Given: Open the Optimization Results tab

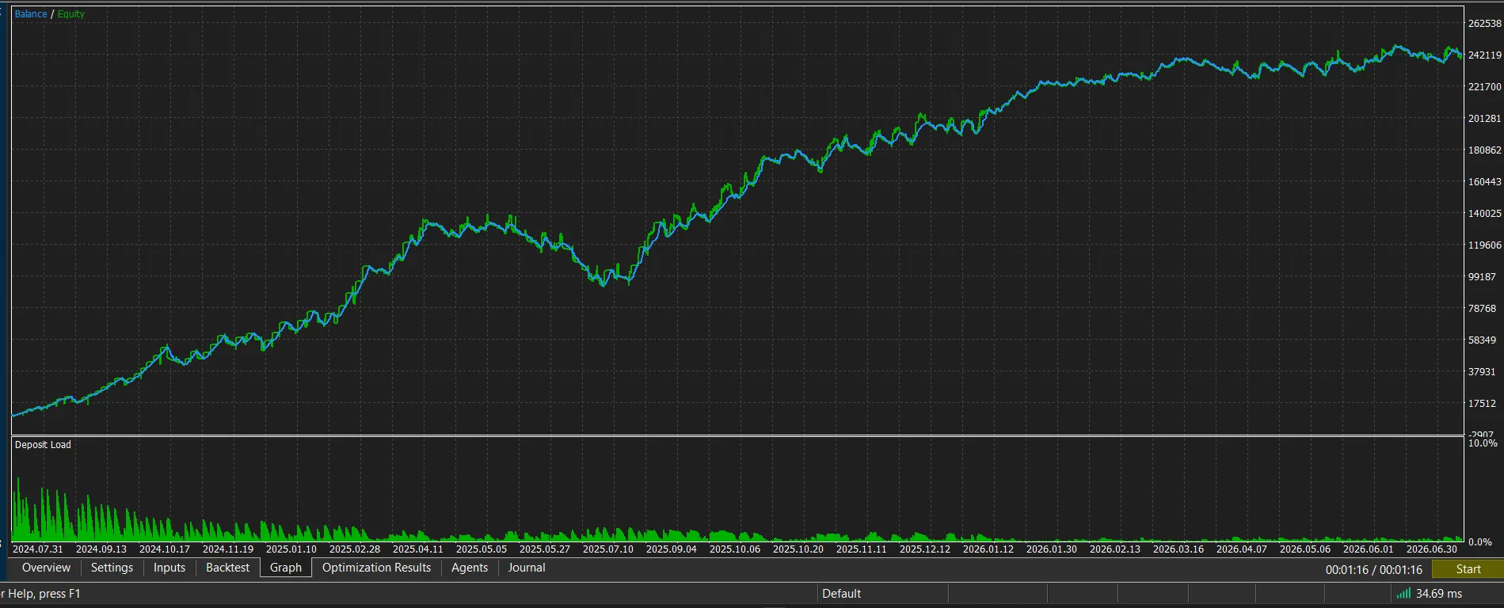Looking at the screenshot, I should pyautogui.click(x=376, y=568).
